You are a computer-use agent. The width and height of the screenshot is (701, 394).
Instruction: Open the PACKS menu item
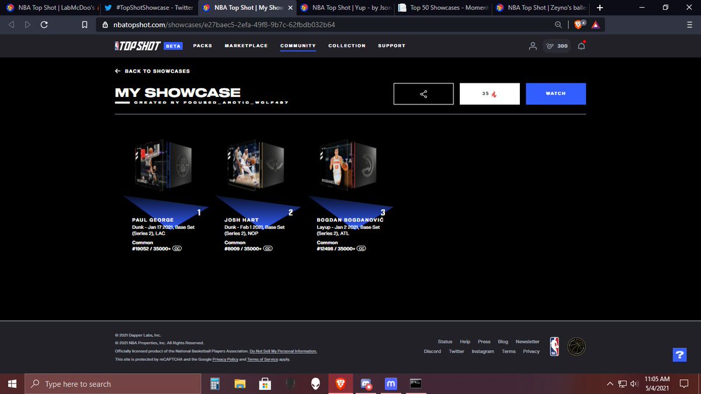coord(202,46)
